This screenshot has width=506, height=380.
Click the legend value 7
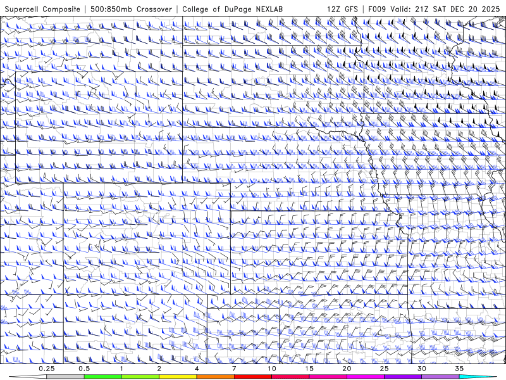[x=234, y=369]
